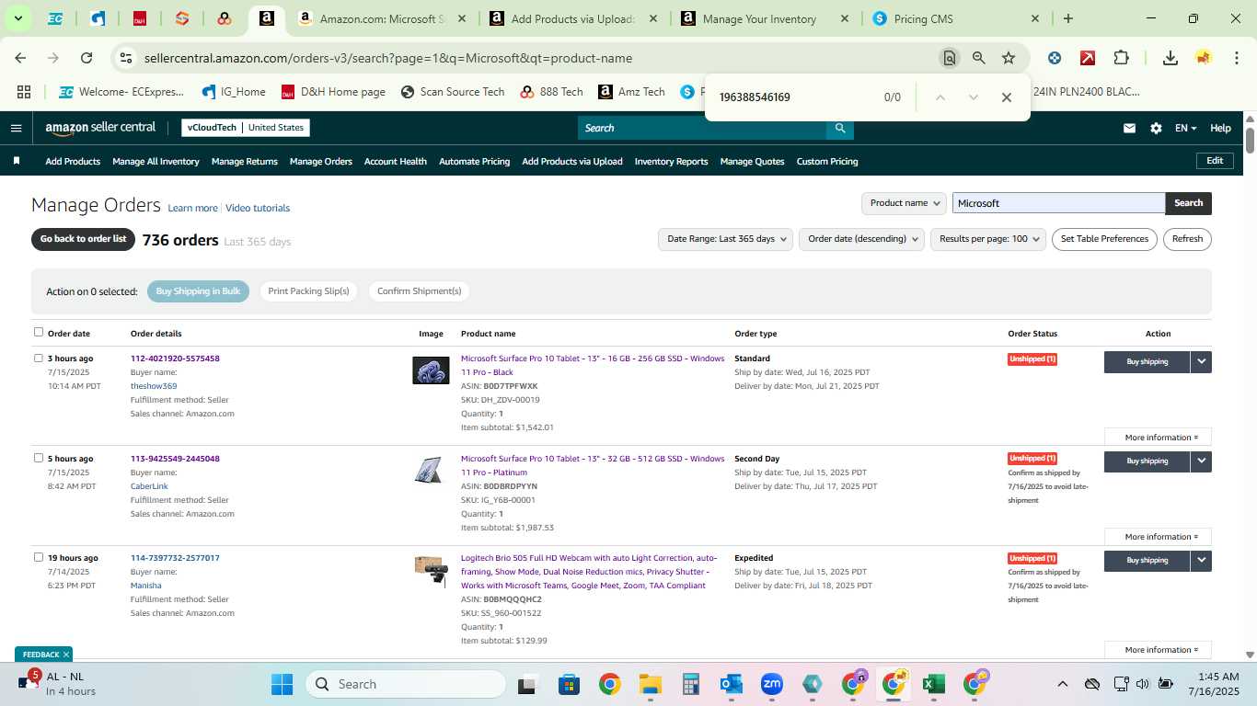Click the page vertical scrollbar thumb
This screenshot has width=1257, height=706.
(1251, 141)
